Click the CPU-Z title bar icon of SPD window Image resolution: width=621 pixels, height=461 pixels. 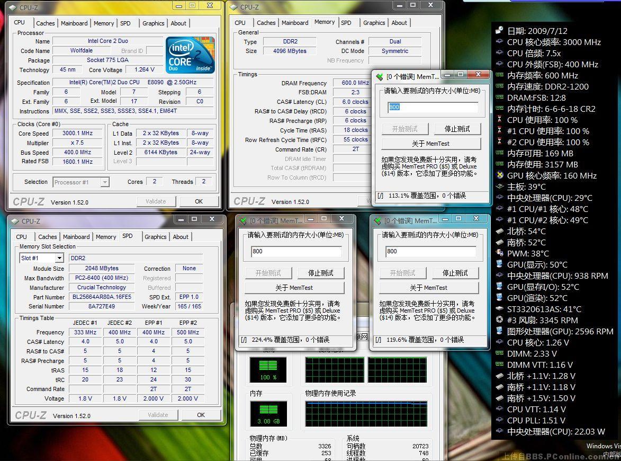click(15, 221)
